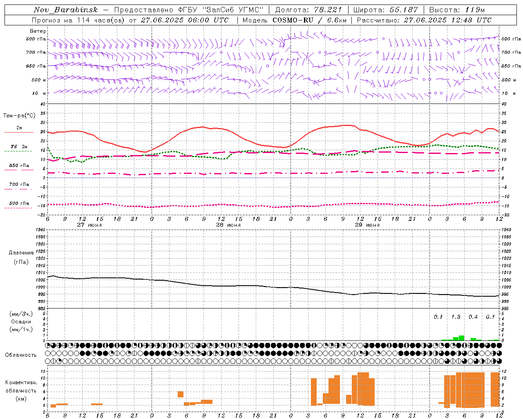
Task: Click the Td 2м legend label
Action: click(x=19, y=146)
